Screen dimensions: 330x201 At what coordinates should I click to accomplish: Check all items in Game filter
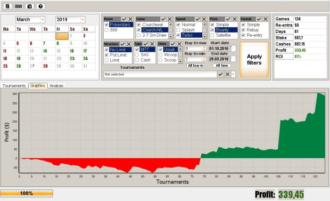coord(163,19)
